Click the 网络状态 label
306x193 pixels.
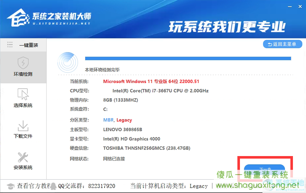[x=79, y=159]
